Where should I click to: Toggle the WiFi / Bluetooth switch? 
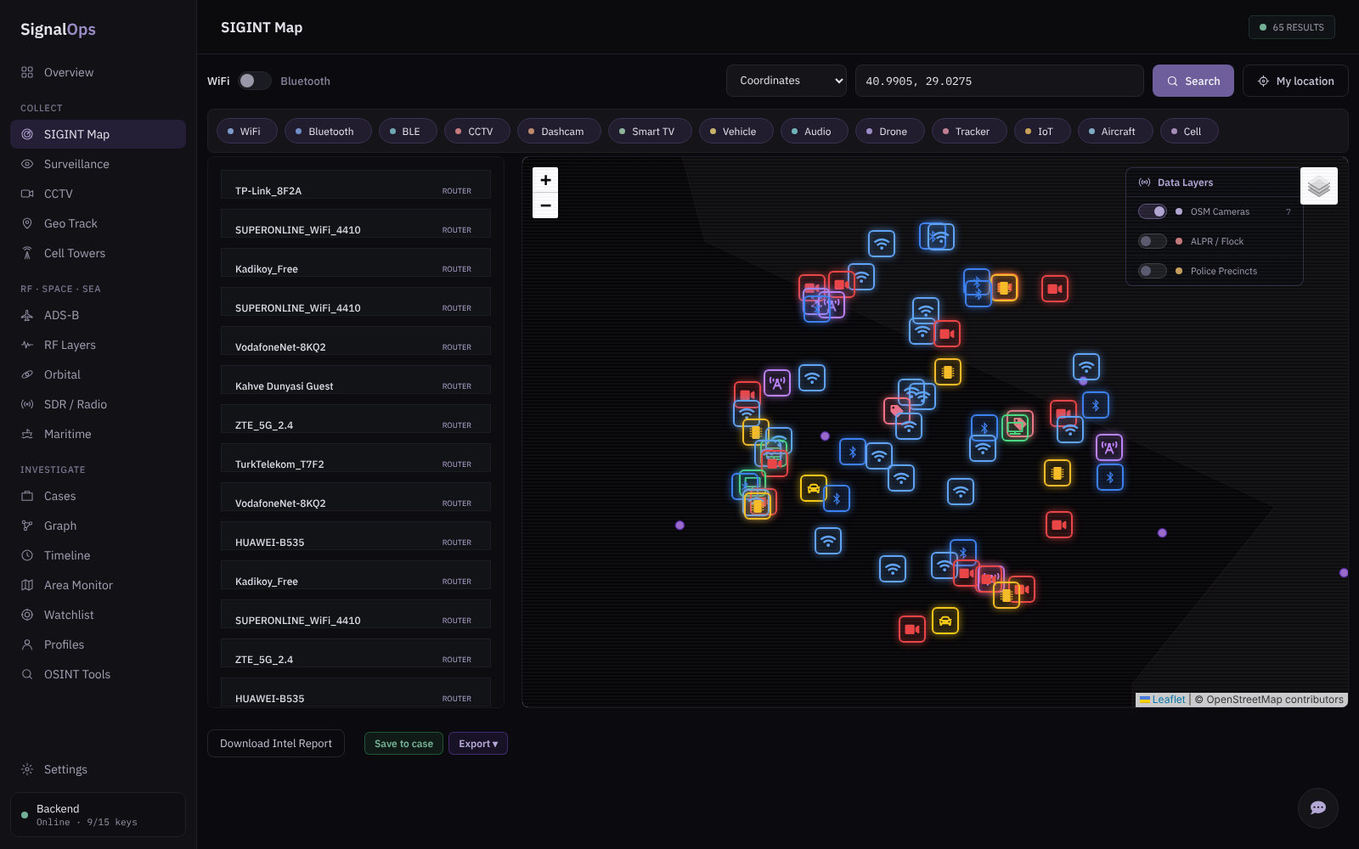[254, 81]
